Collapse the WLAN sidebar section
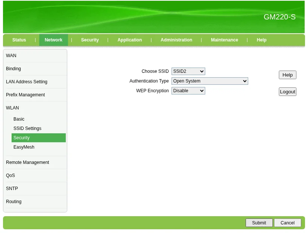This screenshot has height=233, width=308. [12, 108]
